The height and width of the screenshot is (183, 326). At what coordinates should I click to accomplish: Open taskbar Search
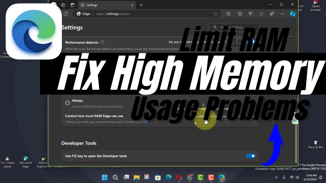(115, 177)
